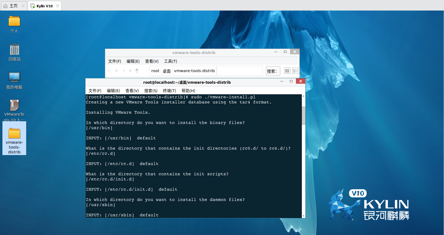Maximize the vmware-tools-distrib file manager window
Screen dimensions: 444x235
pyautogui.click(x=285, y=52)
